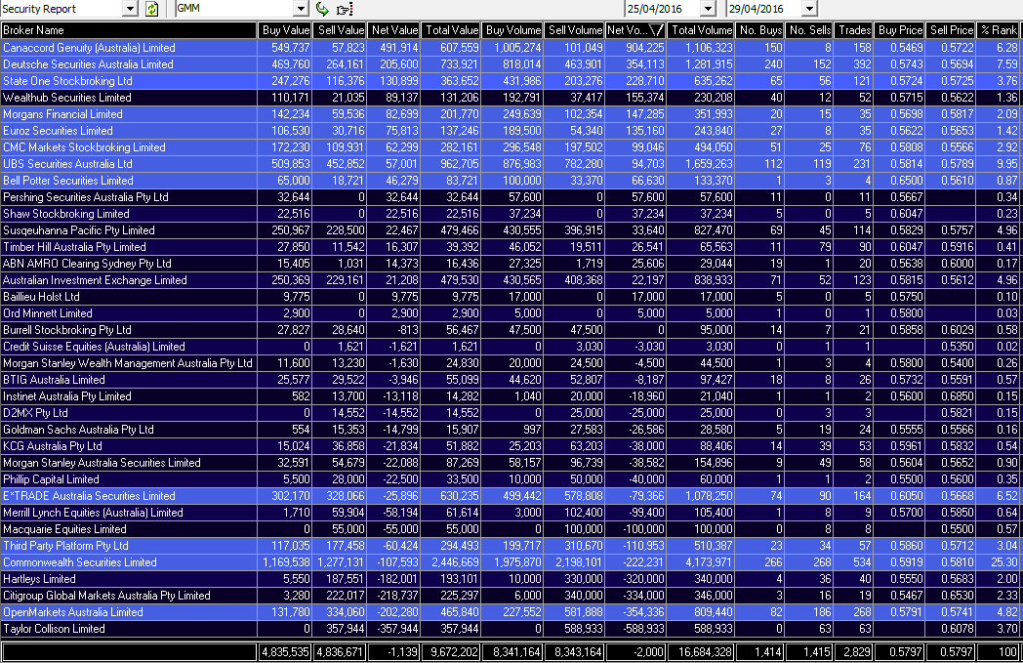1023x663 pixels.
Task: Sort by the Sell Price column header
Action: (x=951, y=30)
